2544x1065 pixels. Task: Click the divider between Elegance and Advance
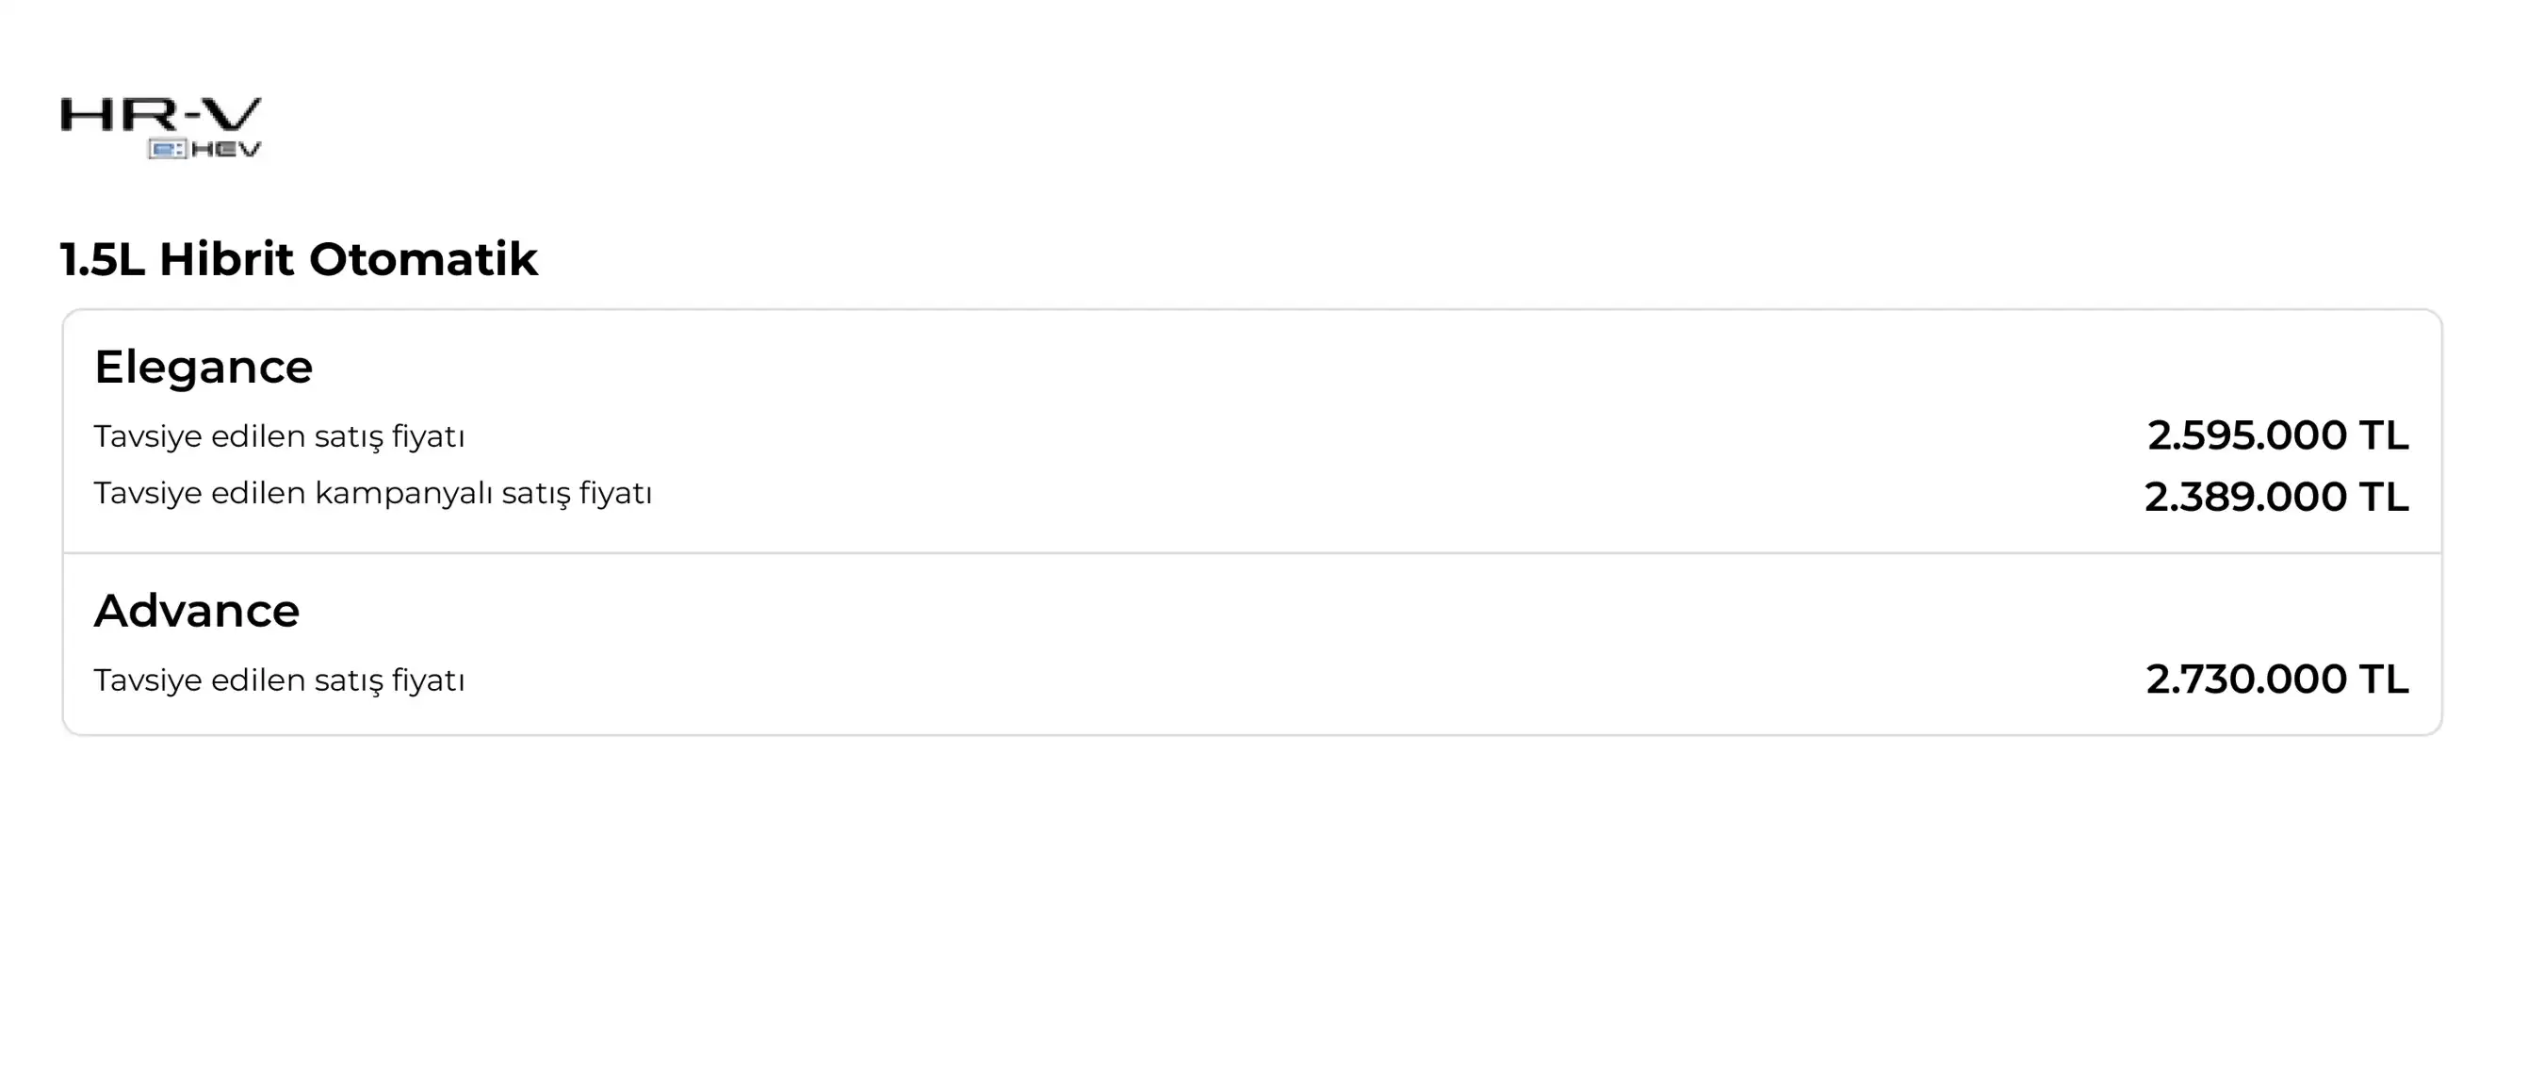pos(1252,553)
